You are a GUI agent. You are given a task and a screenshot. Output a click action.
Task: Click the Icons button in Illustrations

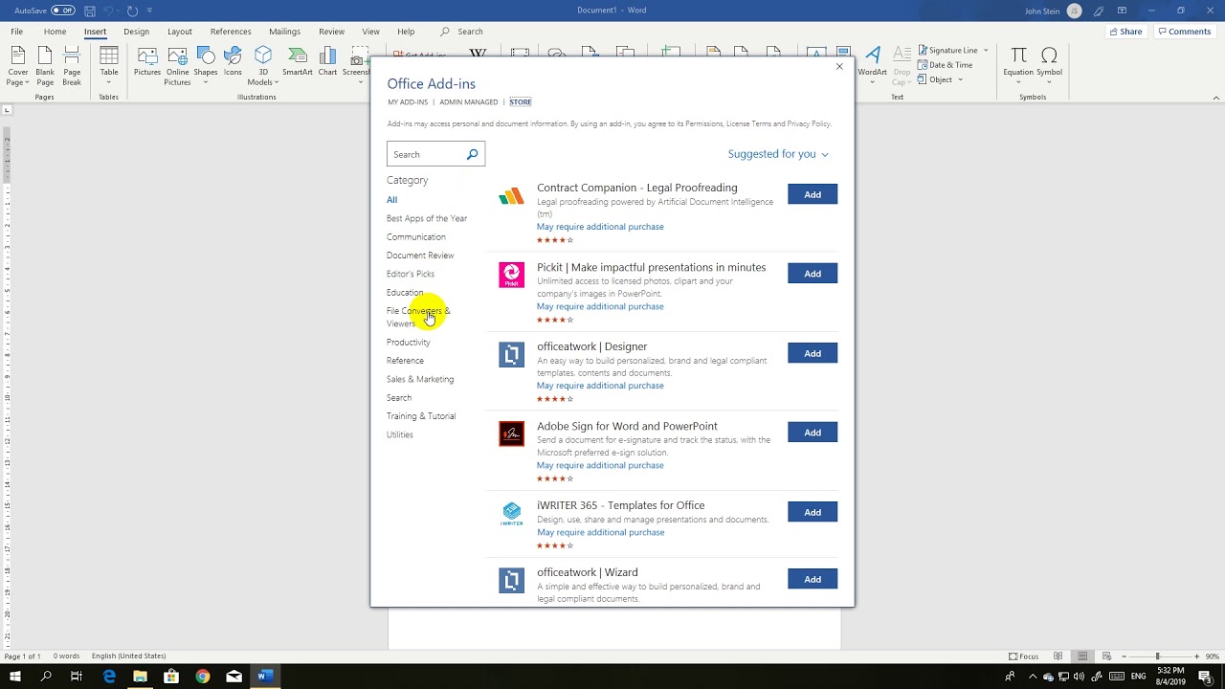point(233,61)
